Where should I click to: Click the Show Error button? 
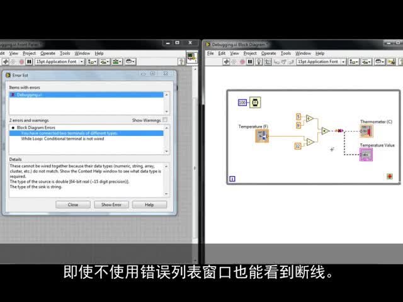(x=111, y=204)
